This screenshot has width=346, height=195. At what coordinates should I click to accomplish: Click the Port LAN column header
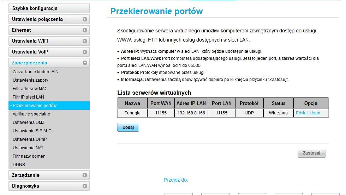tap(222, 103)
